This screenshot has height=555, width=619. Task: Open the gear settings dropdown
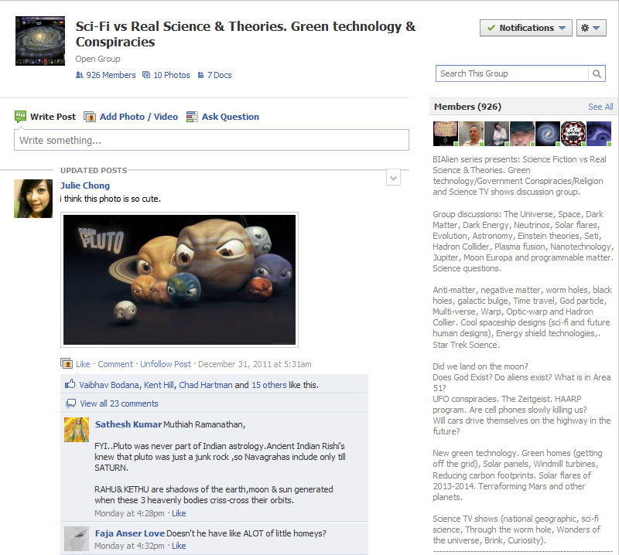point(592,28)
